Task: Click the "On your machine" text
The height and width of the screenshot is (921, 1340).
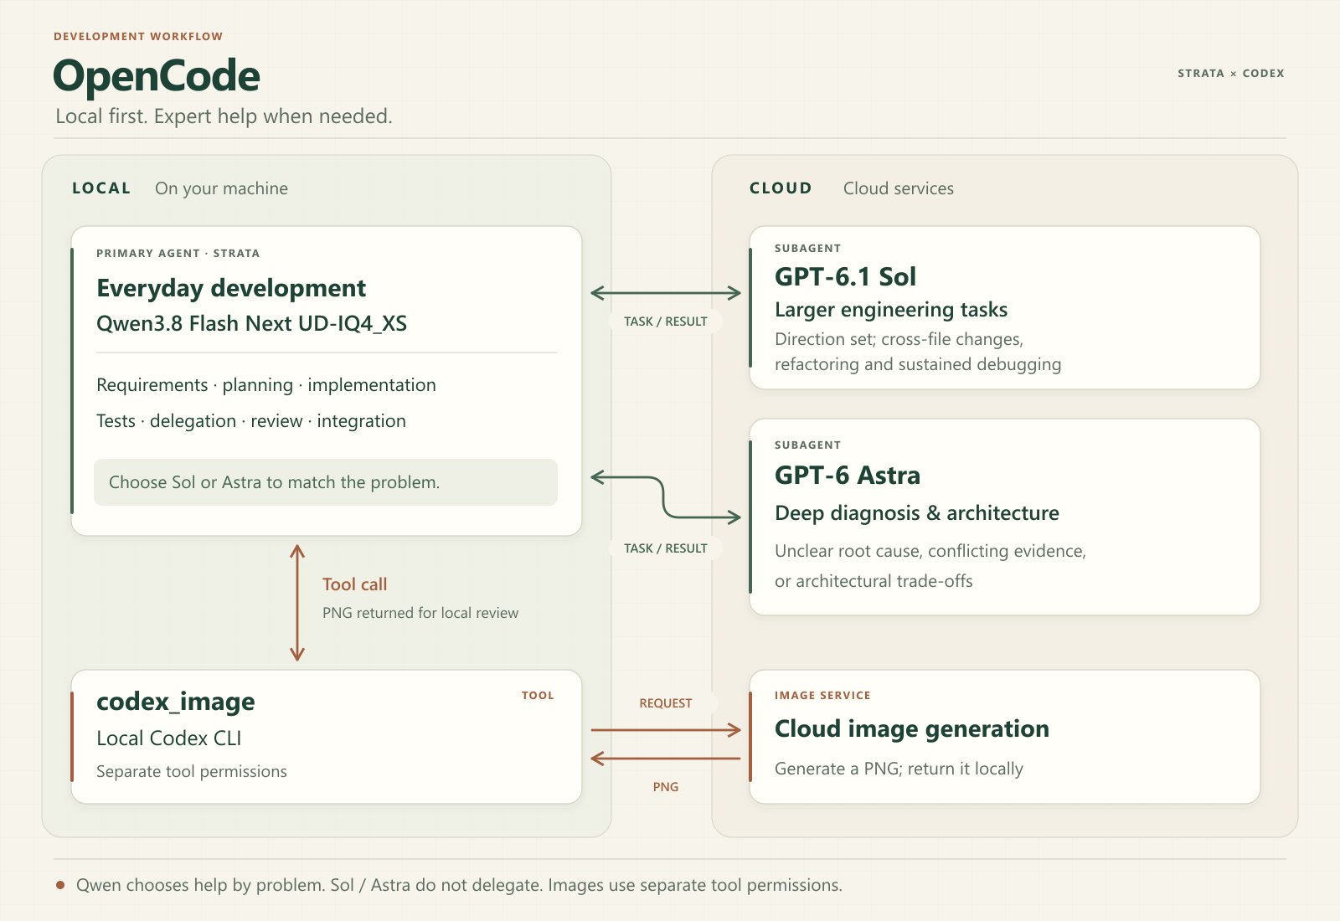Action: [221, 188]
